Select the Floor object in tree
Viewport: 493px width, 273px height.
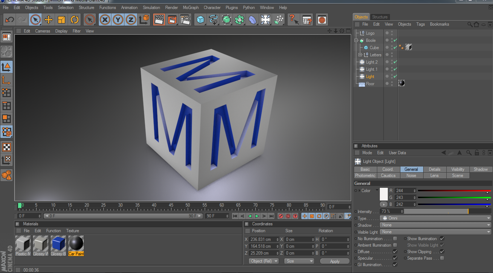[x=370, y=84]
